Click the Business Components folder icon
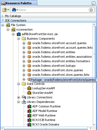 coord(24,39)
